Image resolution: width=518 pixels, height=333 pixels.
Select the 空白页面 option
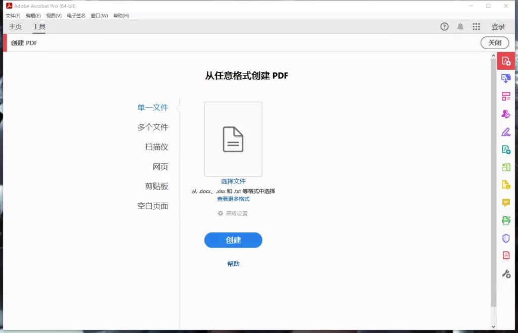[x=153, y=206]
